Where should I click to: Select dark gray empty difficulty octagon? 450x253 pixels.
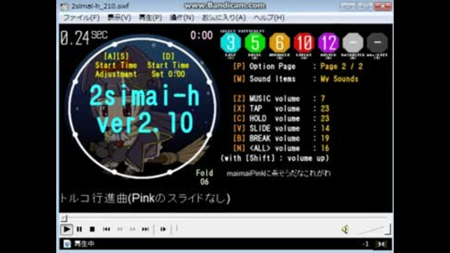377,43
